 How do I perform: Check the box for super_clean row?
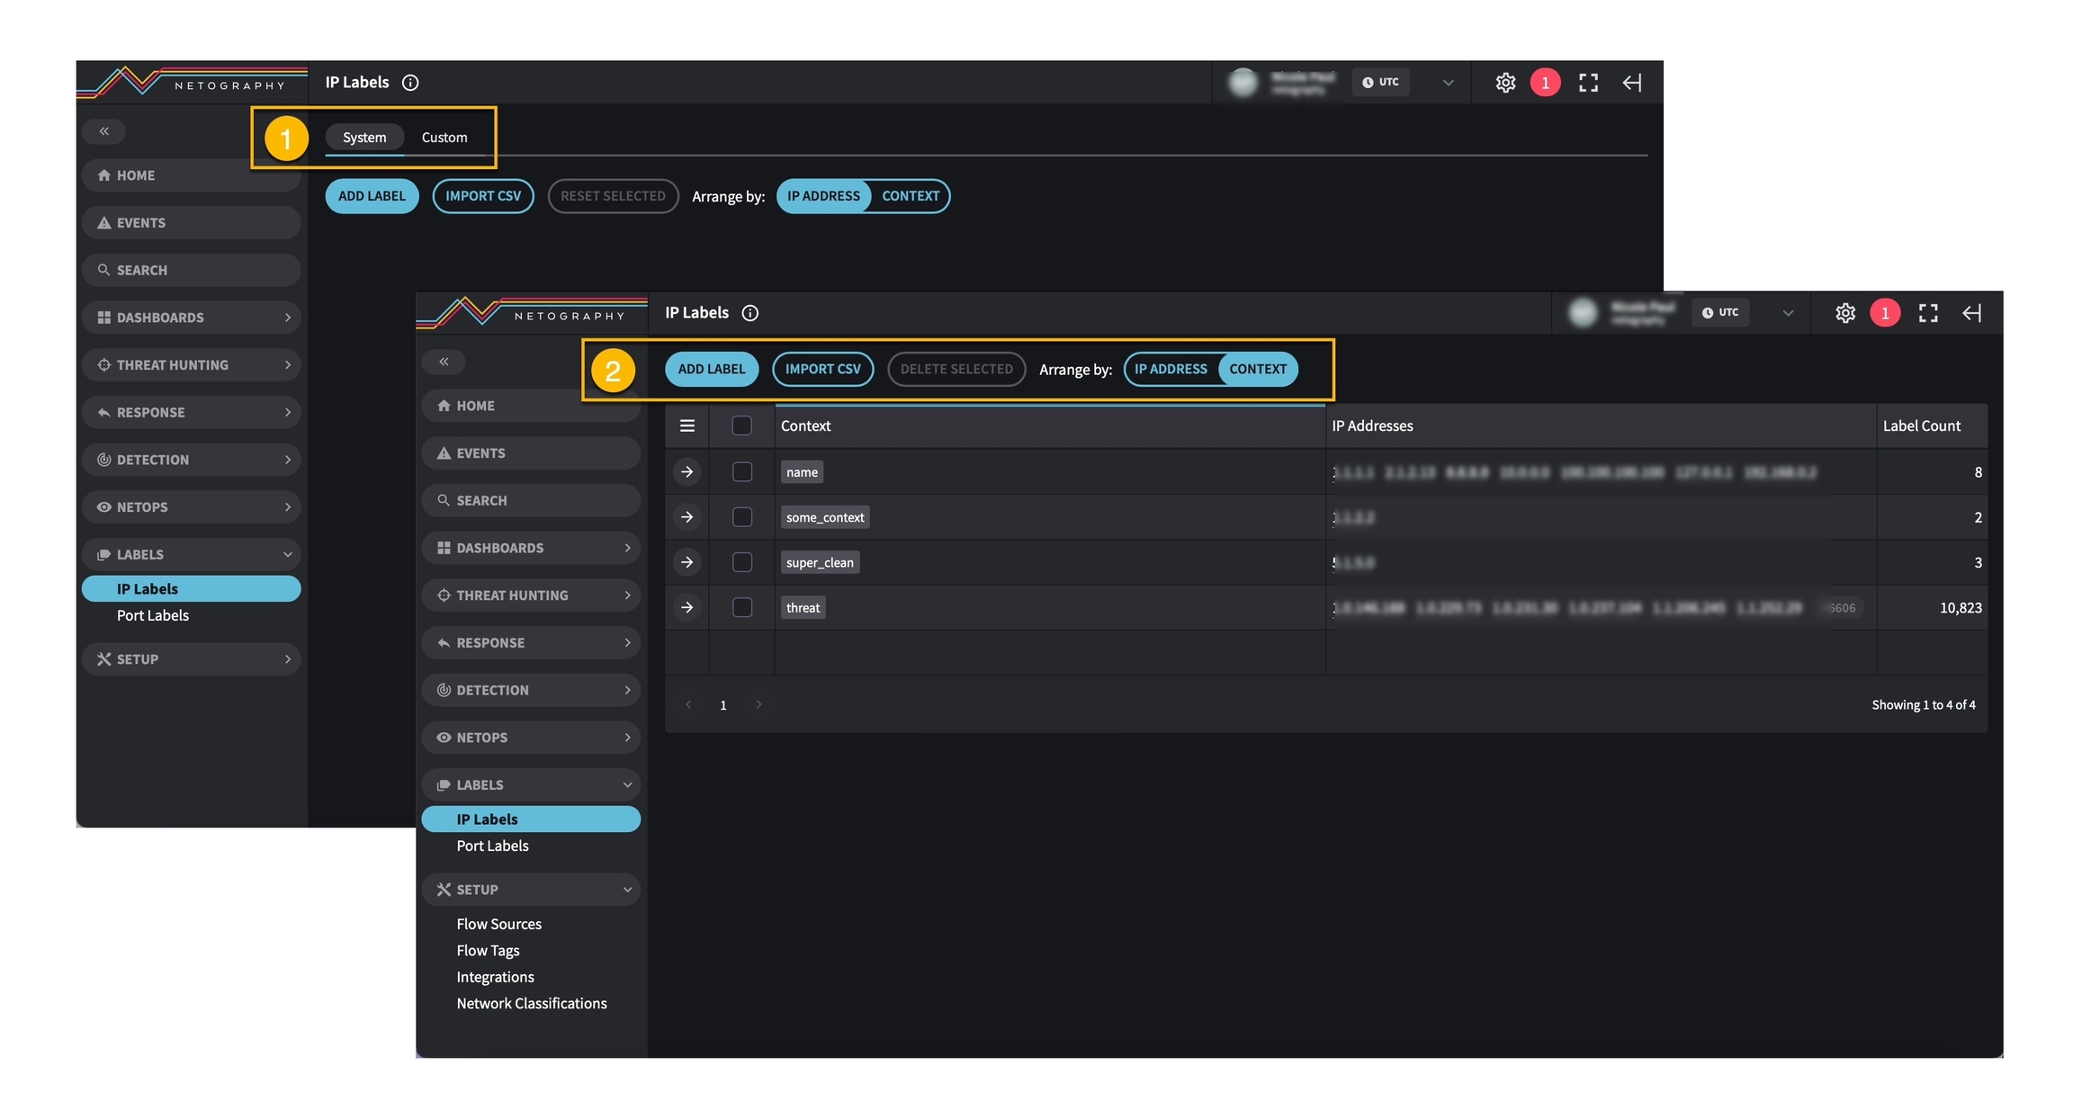742,562
